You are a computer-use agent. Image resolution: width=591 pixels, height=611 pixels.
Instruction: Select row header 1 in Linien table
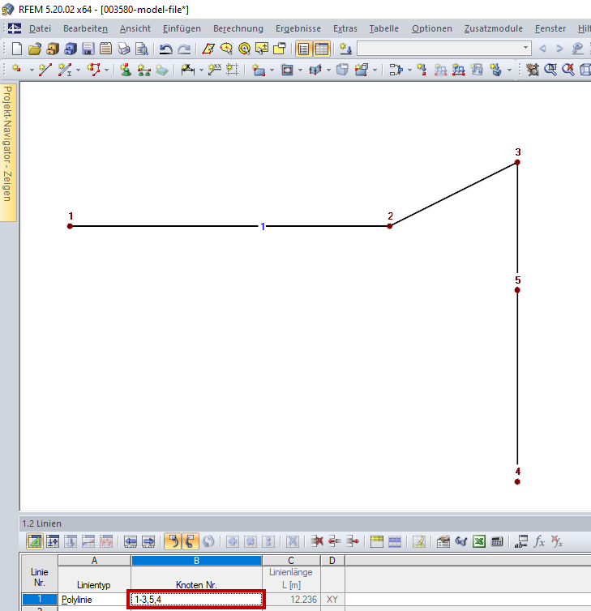tap(40, 599)
